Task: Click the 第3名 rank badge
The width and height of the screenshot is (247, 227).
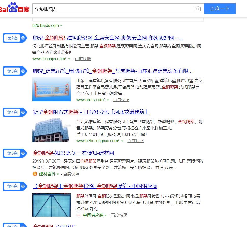Action: point(15,71)
